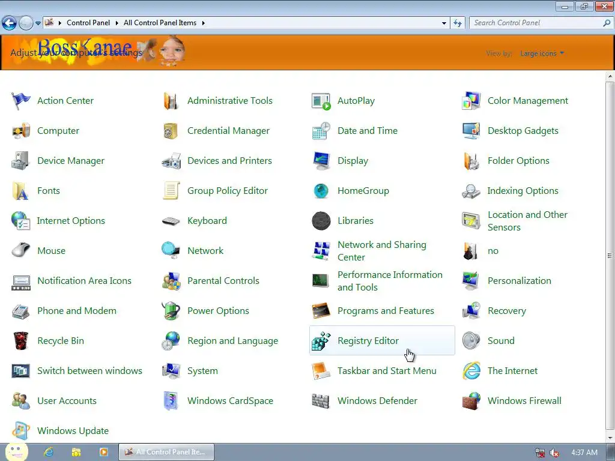Click the muted volume tray icon
Screen dimensions: 615x461
[x=554, y=453]
